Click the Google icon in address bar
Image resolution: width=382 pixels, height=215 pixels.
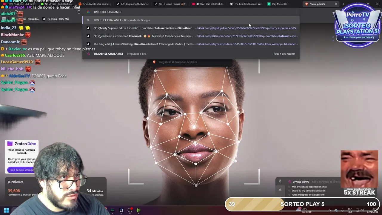[88, 12]
